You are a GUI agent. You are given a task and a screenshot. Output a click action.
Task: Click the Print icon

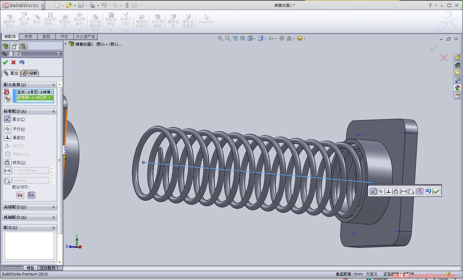point(92,5)
